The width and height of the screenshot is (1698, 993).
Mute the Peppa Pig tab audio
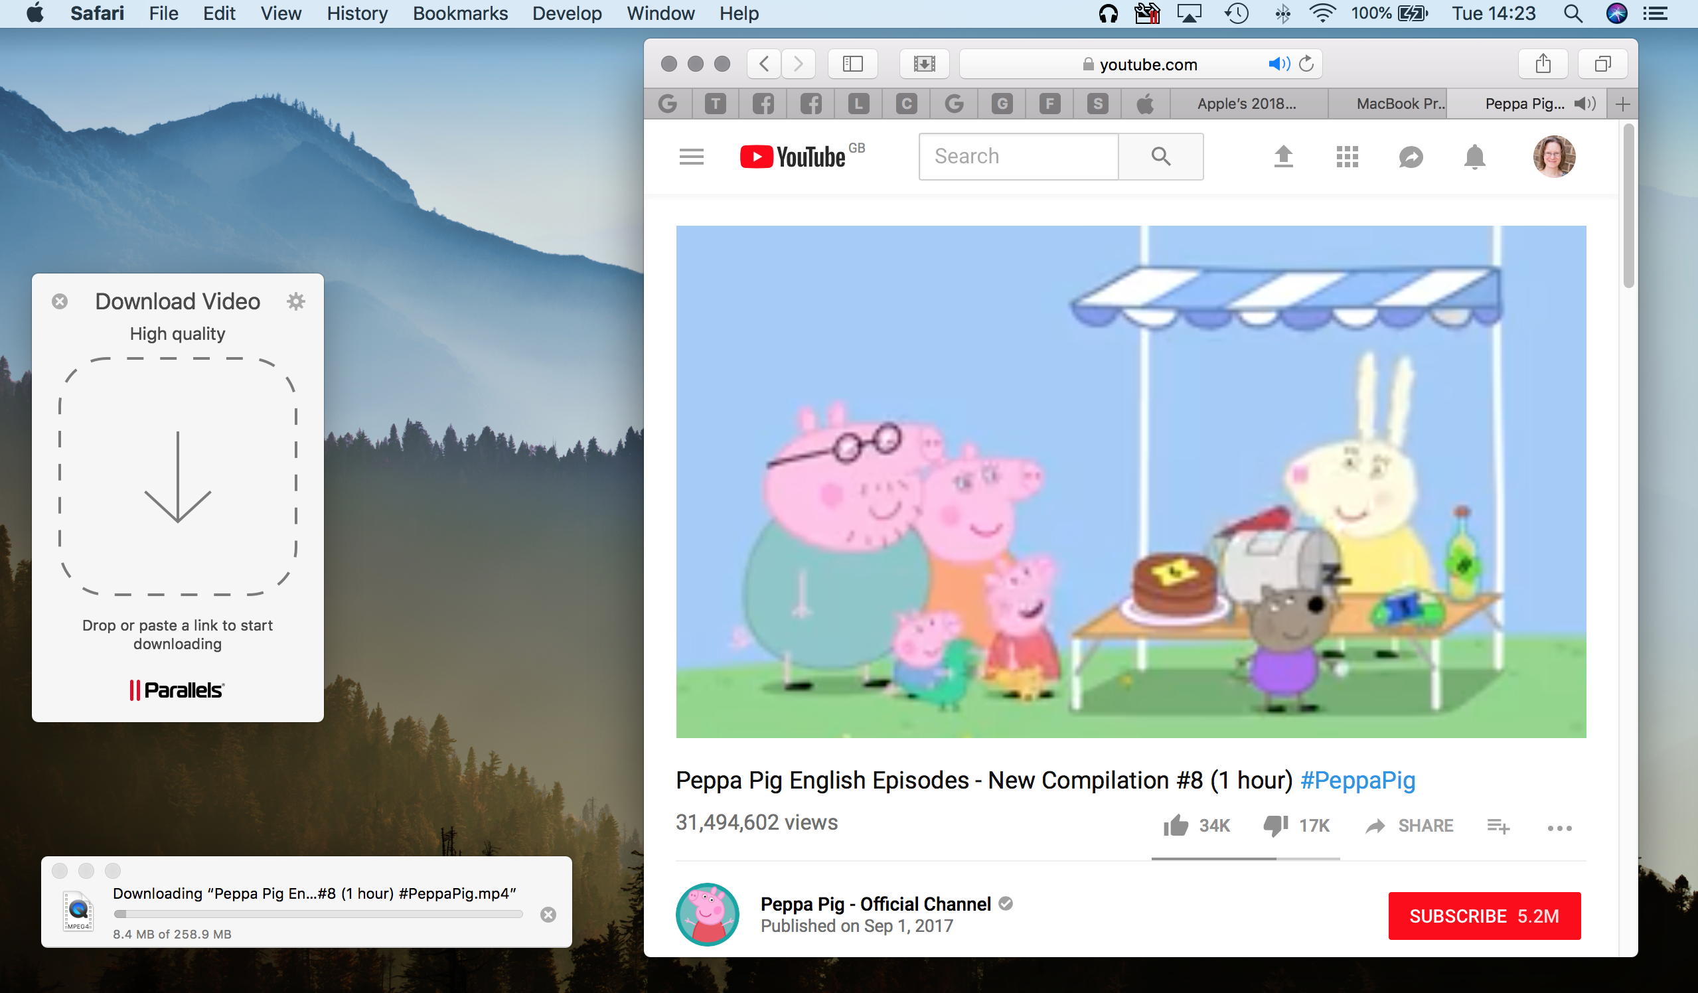[1584, 104]
